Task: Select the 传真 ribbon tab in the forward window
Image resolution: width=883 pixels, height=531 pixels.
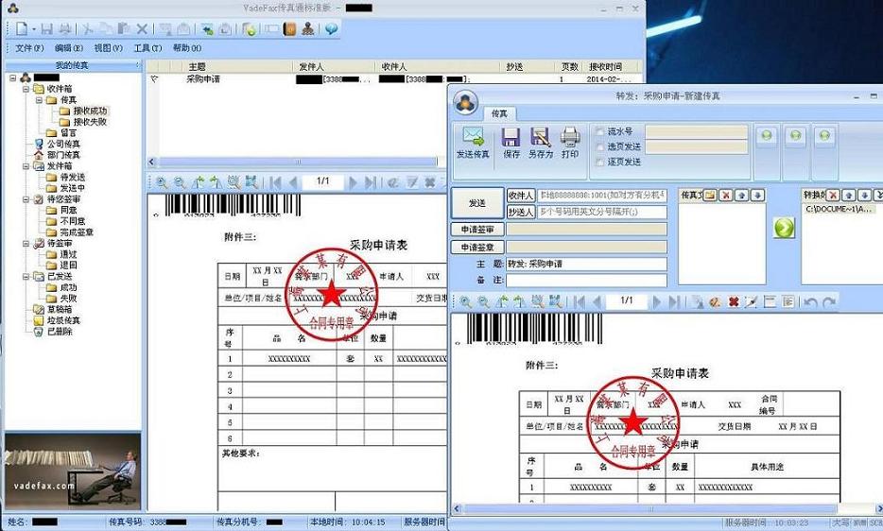Action: tap(499, 113)
